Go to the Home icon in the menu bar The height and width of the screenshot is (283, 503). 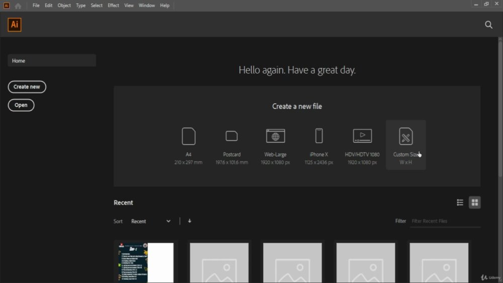pyautogui.click(x=18, y=6)
